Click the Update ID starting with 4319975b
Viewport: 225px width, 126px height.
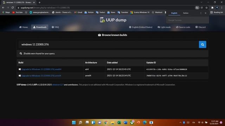pyautogui.click(x=167, y=69)
